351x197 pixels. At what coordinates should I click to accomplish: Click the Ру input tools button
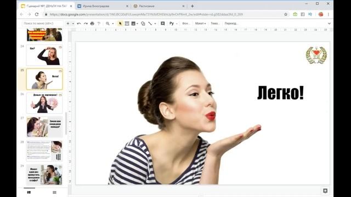click(x=172, y=24)
